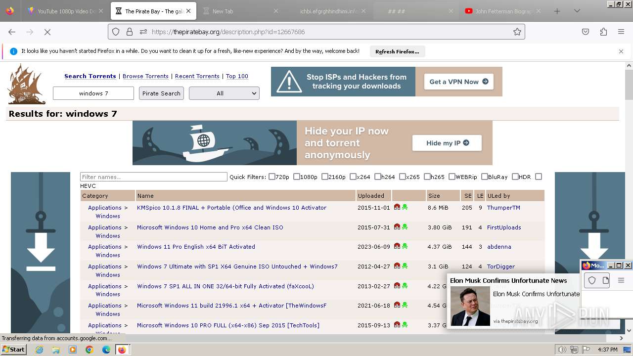Tick the h265 quick filter
The height and width of the screenshot is (356, 633).
(427, 177)
